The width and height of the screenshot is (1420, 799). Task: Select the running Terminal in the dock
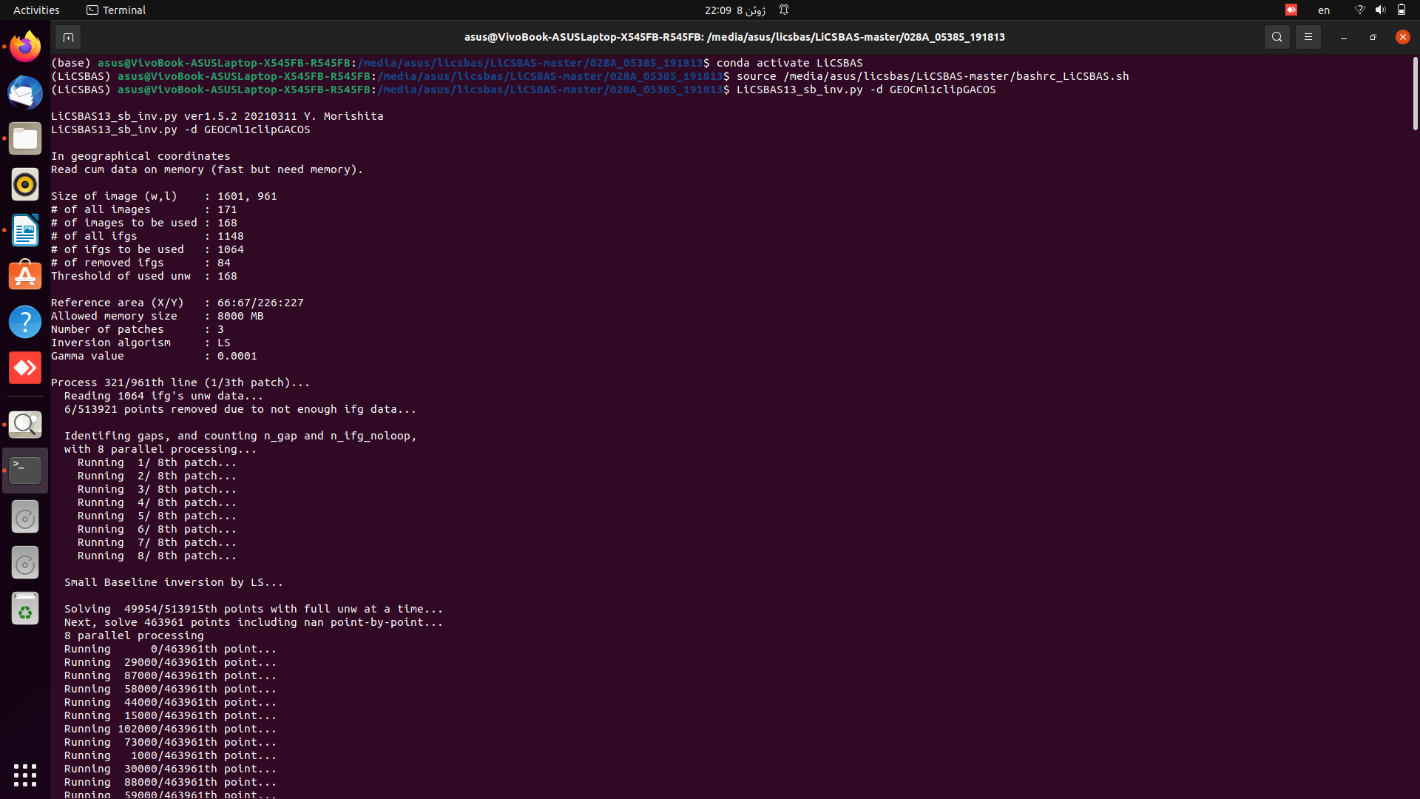[x=24, y=470]
